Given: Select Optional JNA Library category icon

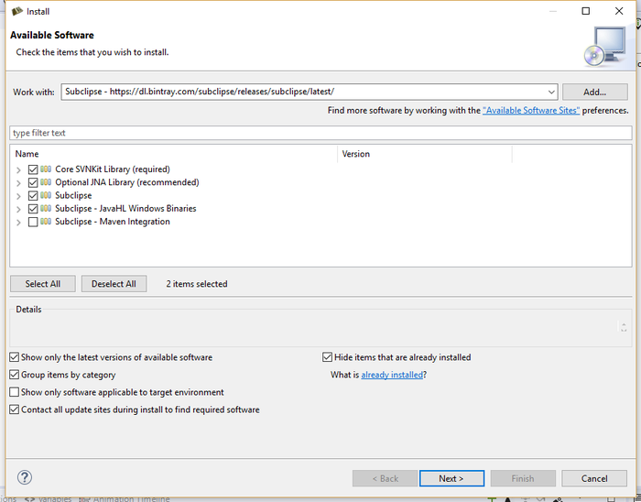Looking at the screenshot, I should point(46,182).
